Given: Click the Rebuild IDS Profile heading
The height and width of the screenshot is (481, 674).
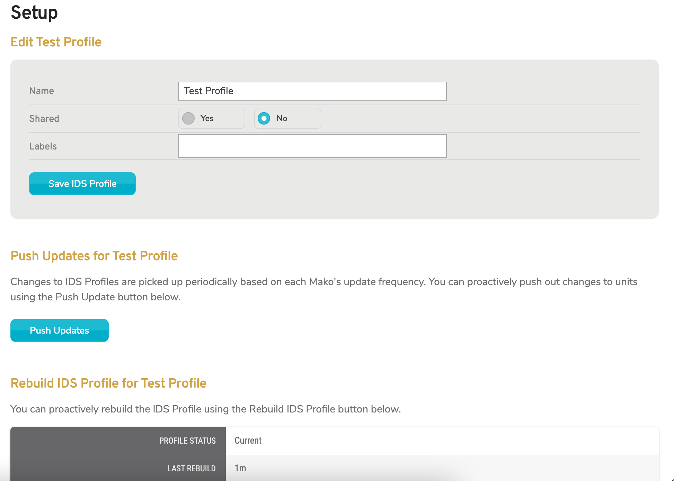Looking at the screenshot, I should (108, 383).
